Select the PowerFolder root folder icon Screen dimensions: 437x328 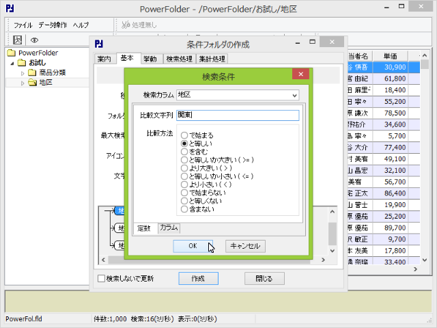click(x=12, y=53)
